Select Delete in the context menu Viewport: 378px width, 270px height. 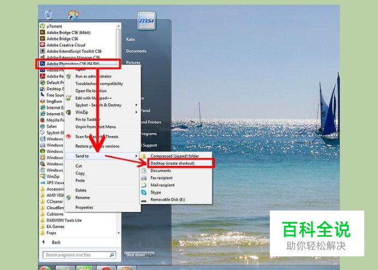coord(81,190)
